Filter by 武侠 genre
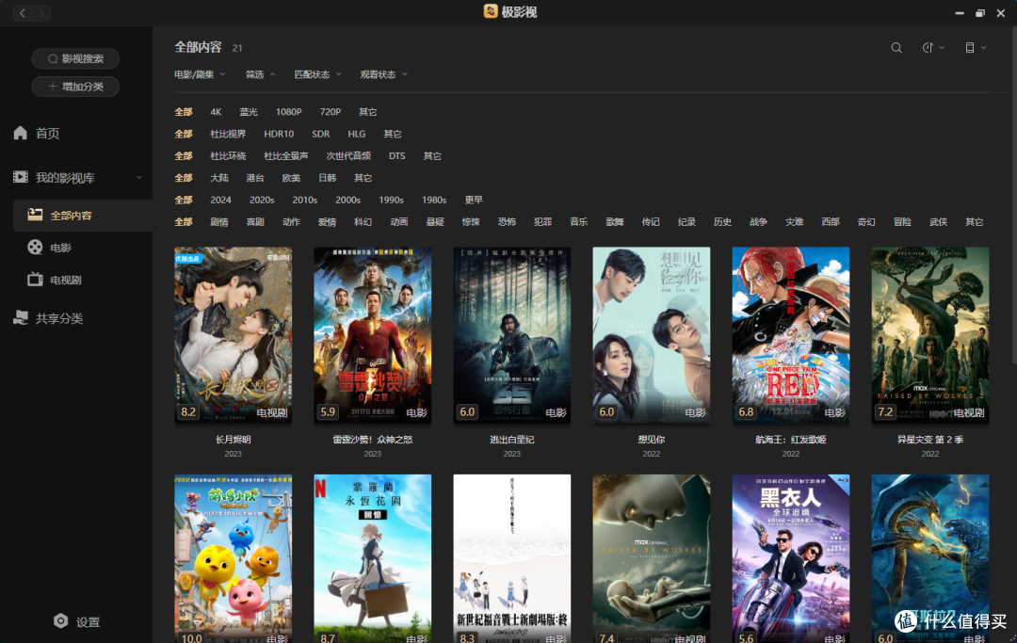 point(939,222)
